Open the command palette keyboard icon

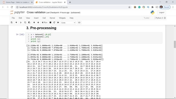[x=79, y=23]
